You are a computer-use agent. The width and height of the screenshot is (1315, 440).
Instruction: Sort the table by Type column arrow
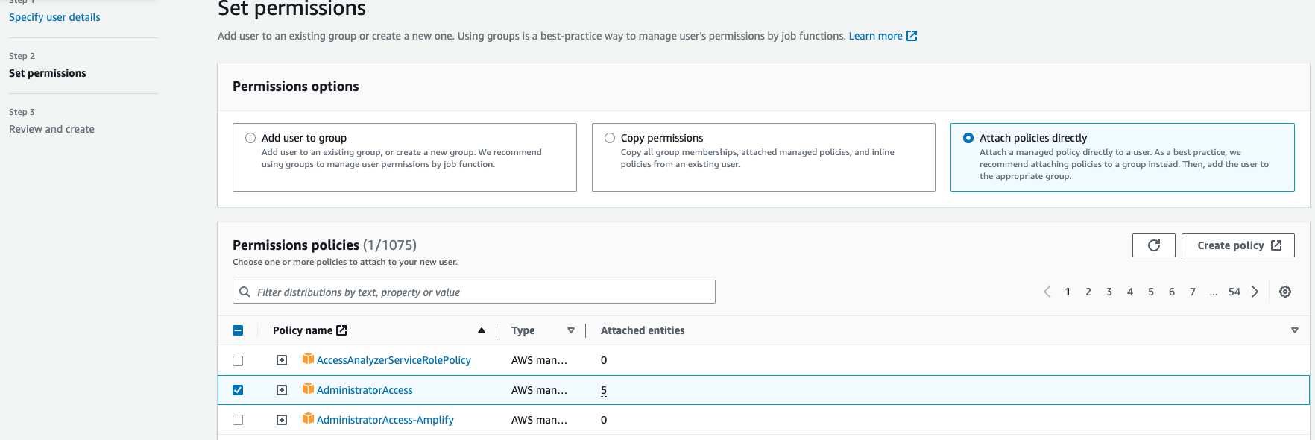pos(571,330)
